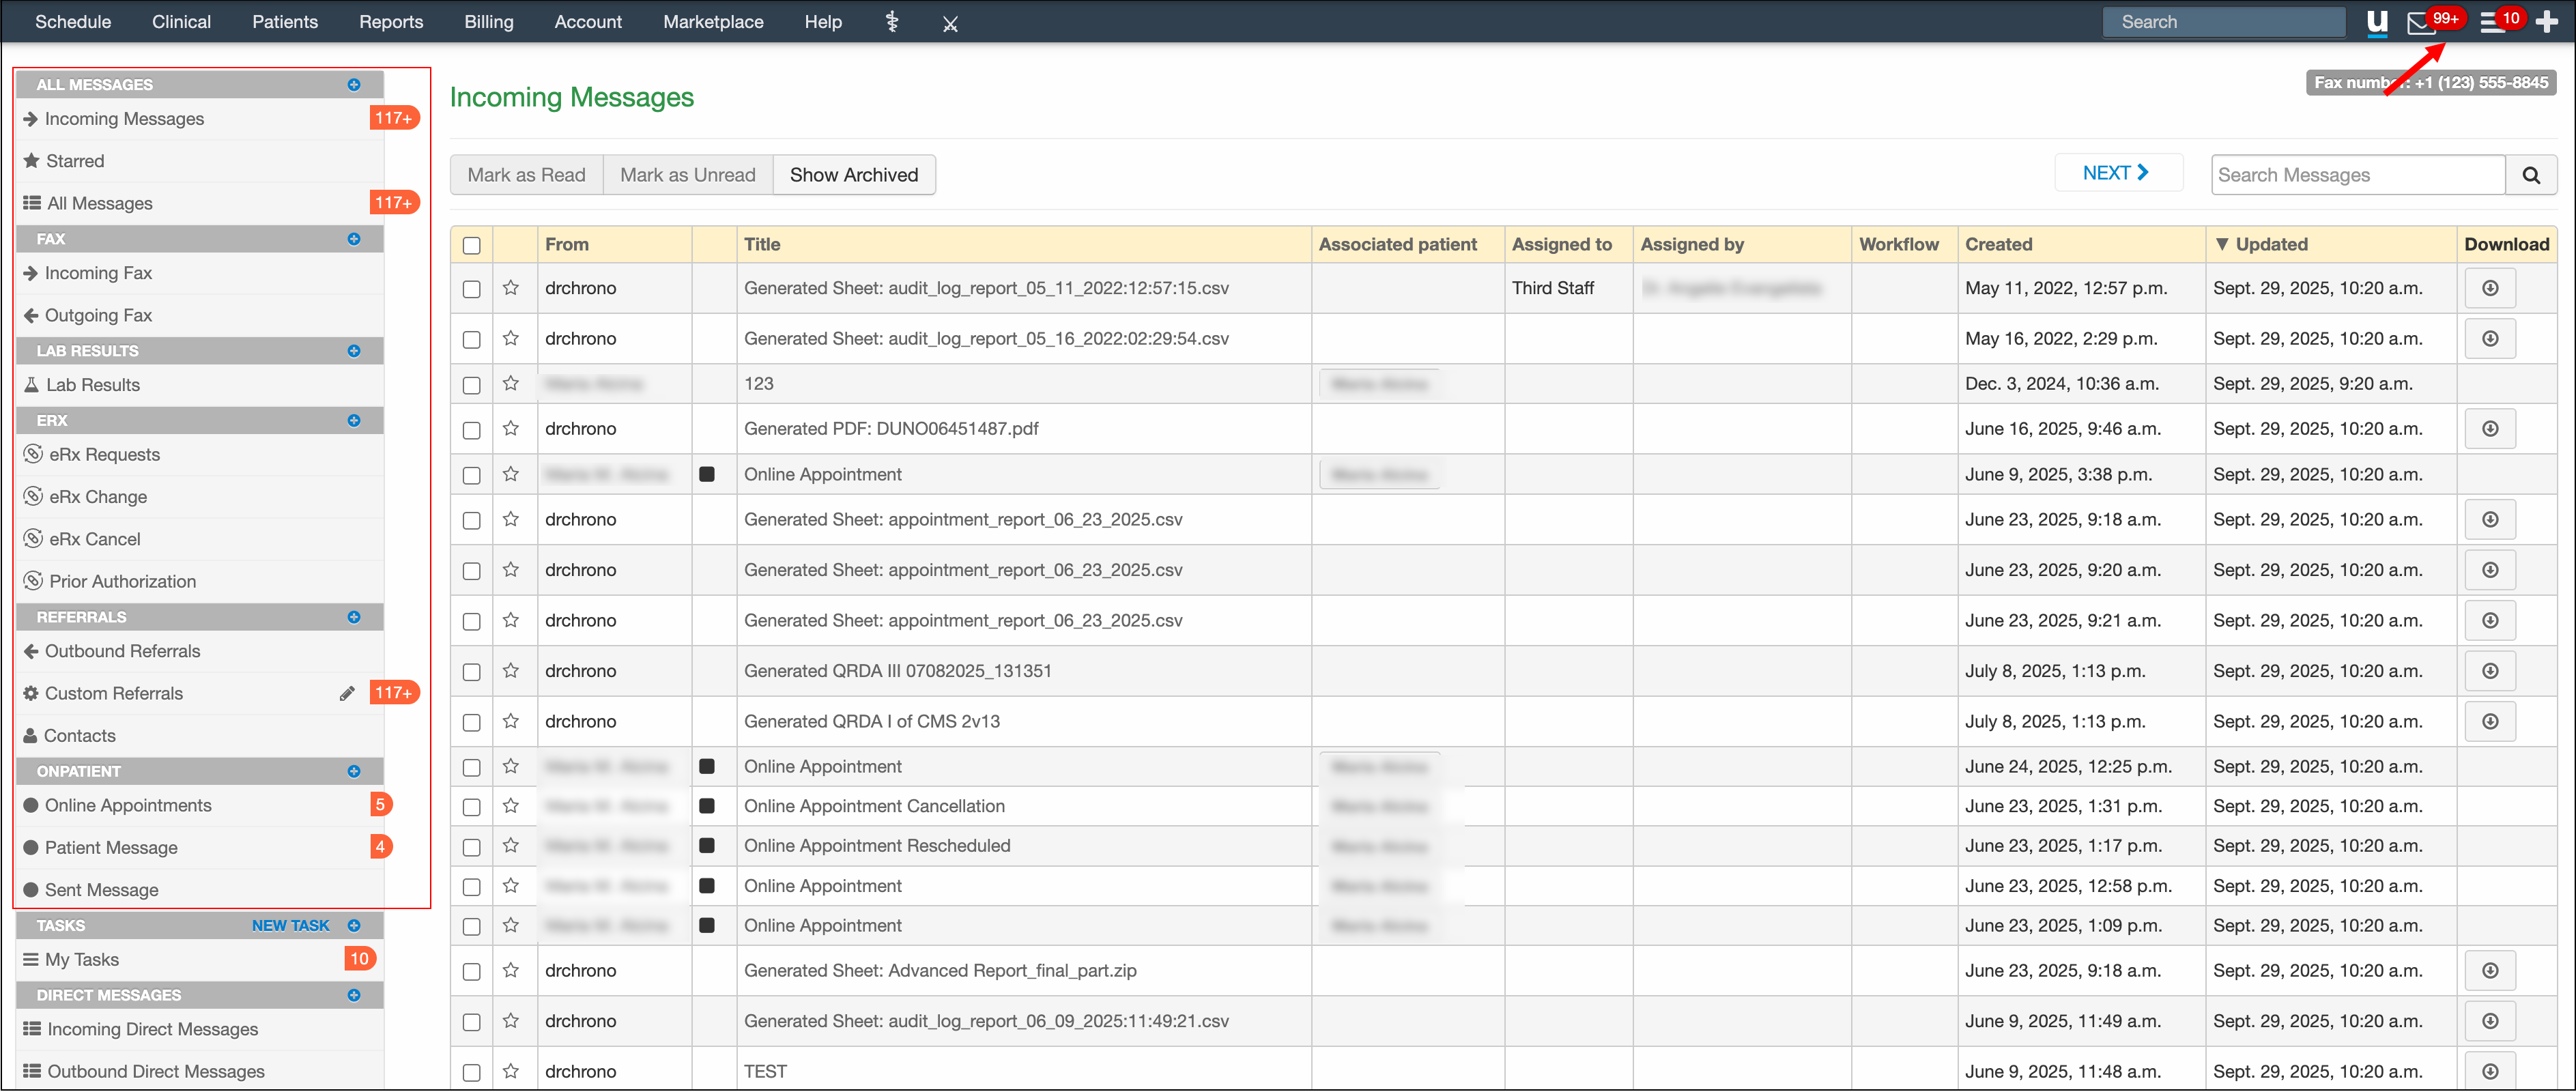Open the Clinical menu

point(181,22)
